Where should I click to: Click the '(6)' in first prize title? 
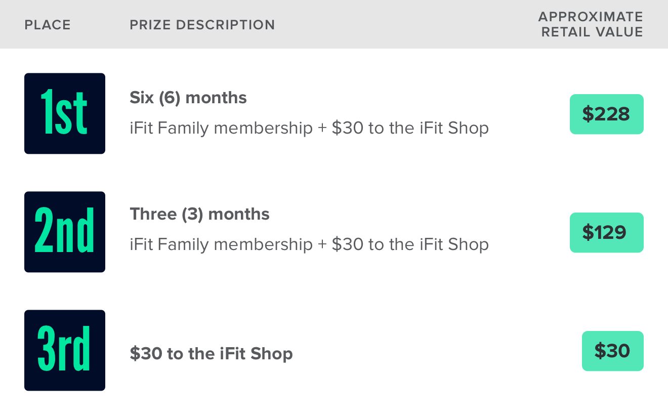tap(170, 98)
